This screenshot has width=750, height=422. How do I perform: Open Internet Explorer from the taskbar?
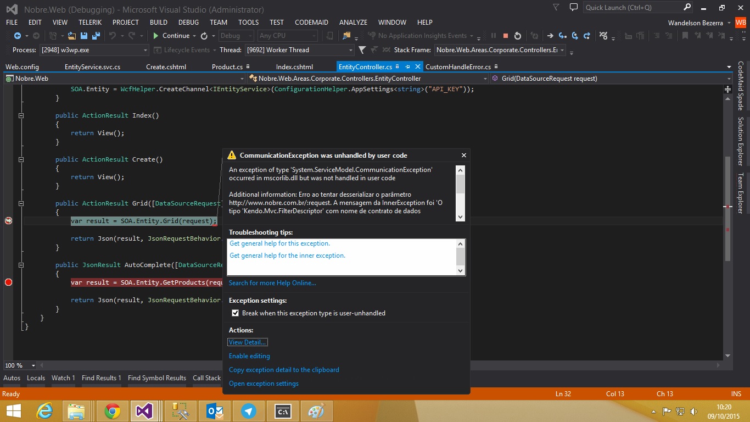(x=44, y=411)
